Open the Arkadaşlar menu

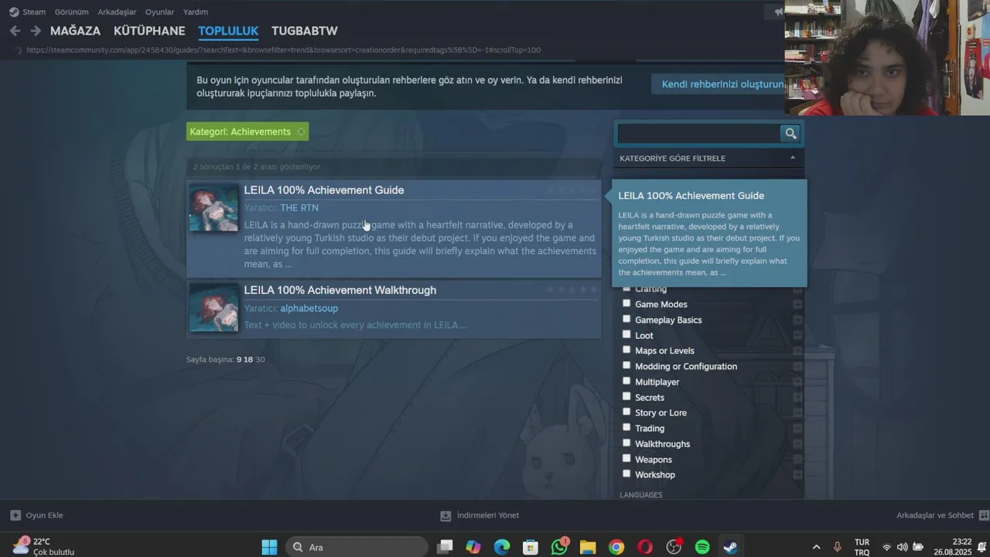click(x=117, y=12)
